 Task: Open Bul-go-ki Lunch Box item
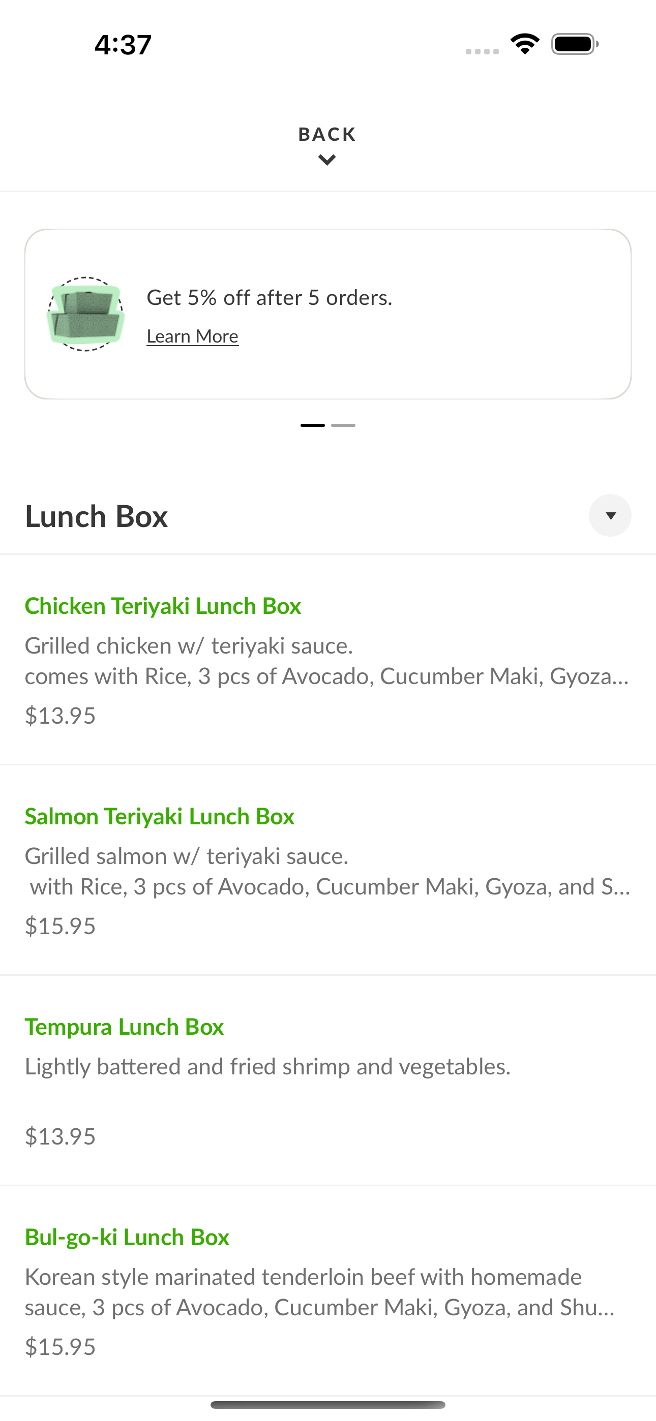tap(328, 1291)
